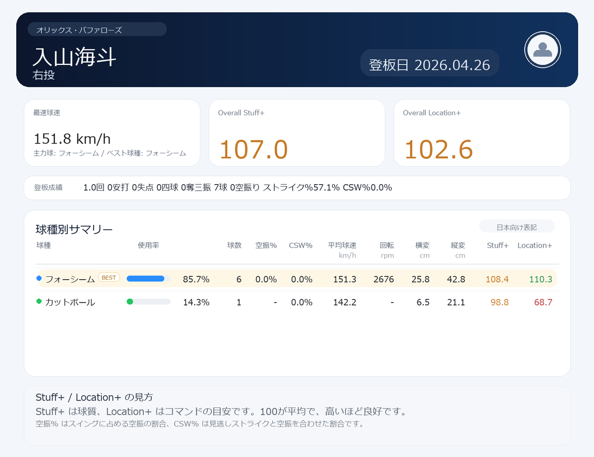Screen dimensions: 594x457
Task: Click the 98.8 Stuff+ value
Action: 499,302
